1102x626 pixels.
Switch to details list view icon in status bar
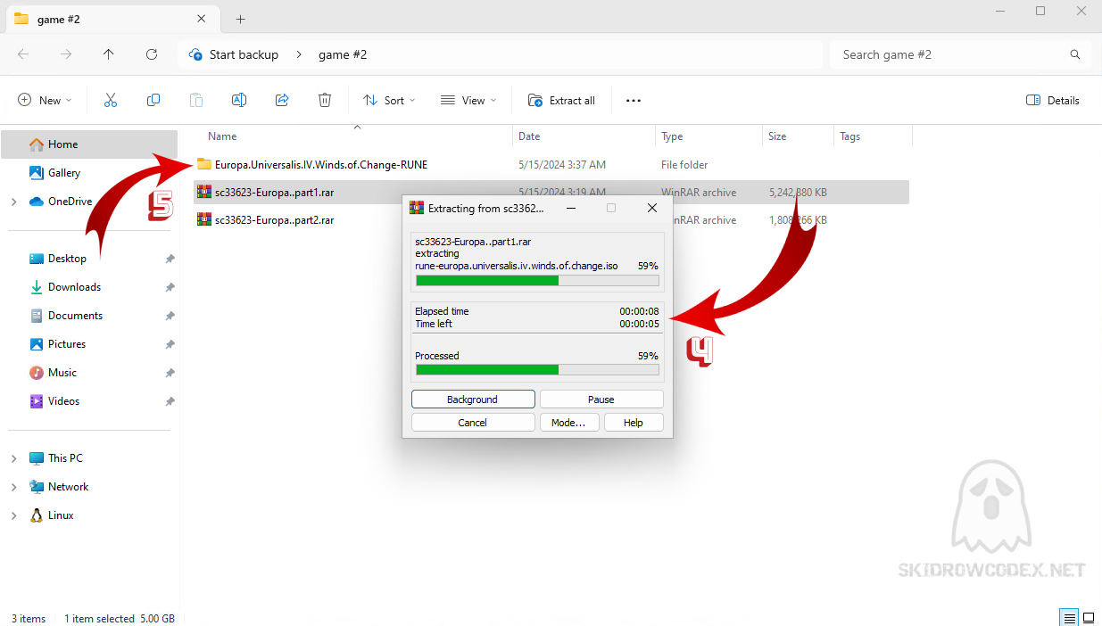click(x=1068, y=618)
